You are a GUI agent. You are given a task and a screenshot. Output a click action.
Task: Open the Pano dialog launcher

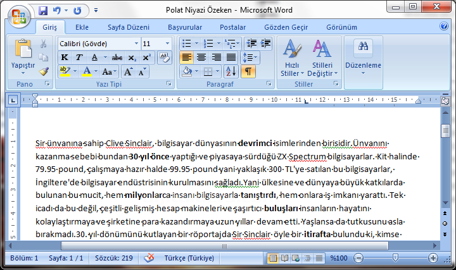click(x=47, y=83)
